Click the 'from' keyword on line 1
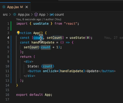 (x=58, y=24)
